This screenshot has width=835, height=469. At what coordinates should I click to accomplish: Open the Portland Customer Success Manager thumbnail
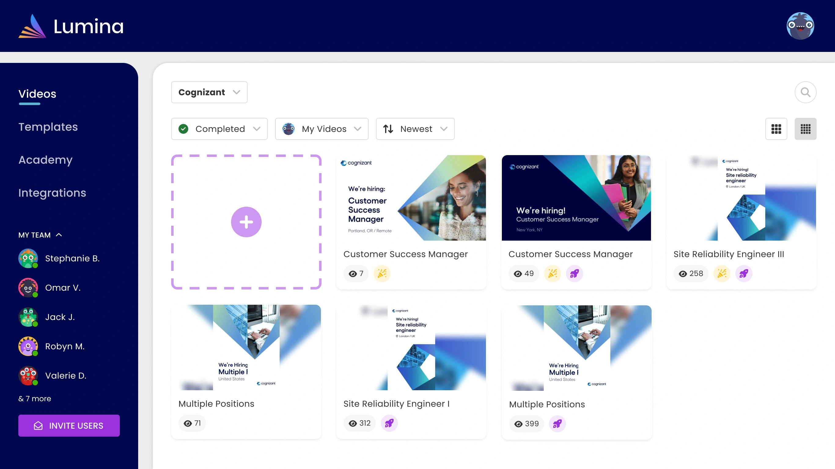[x=411, y=198]
